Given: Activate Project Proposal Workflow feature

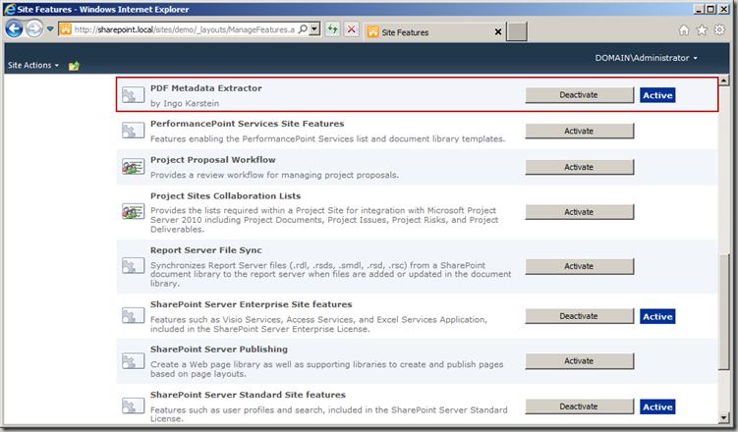Looking at the screenshot, I should [580, 167].
